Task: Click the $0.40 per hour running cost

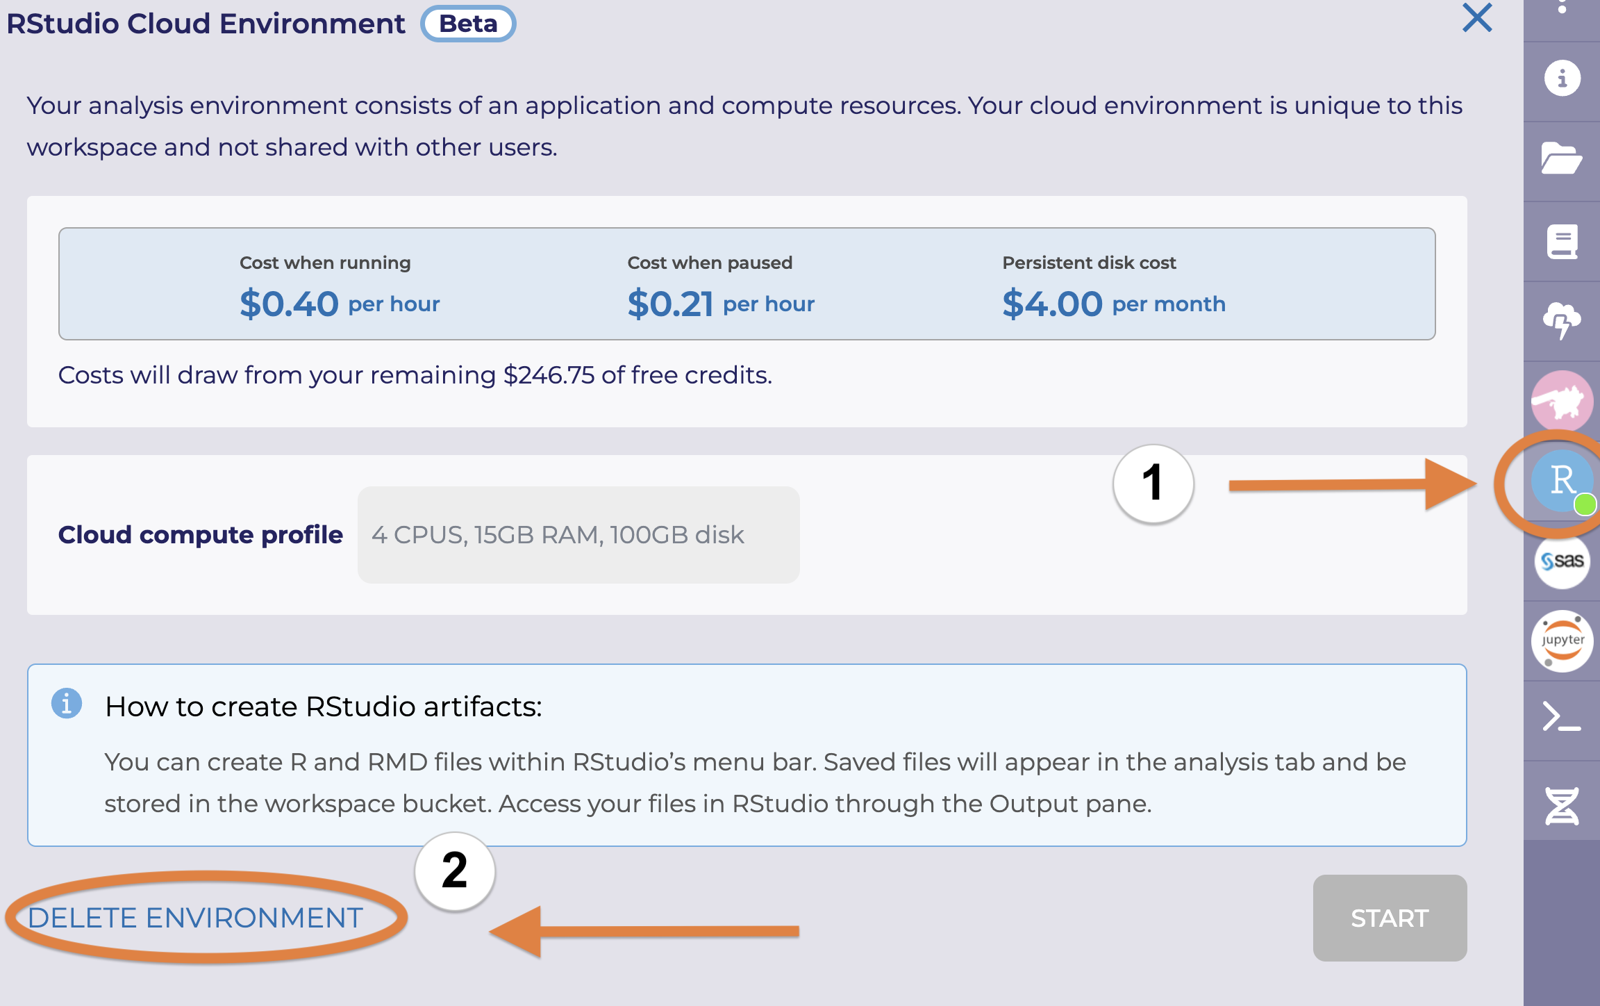Action: tap(340, 304)
